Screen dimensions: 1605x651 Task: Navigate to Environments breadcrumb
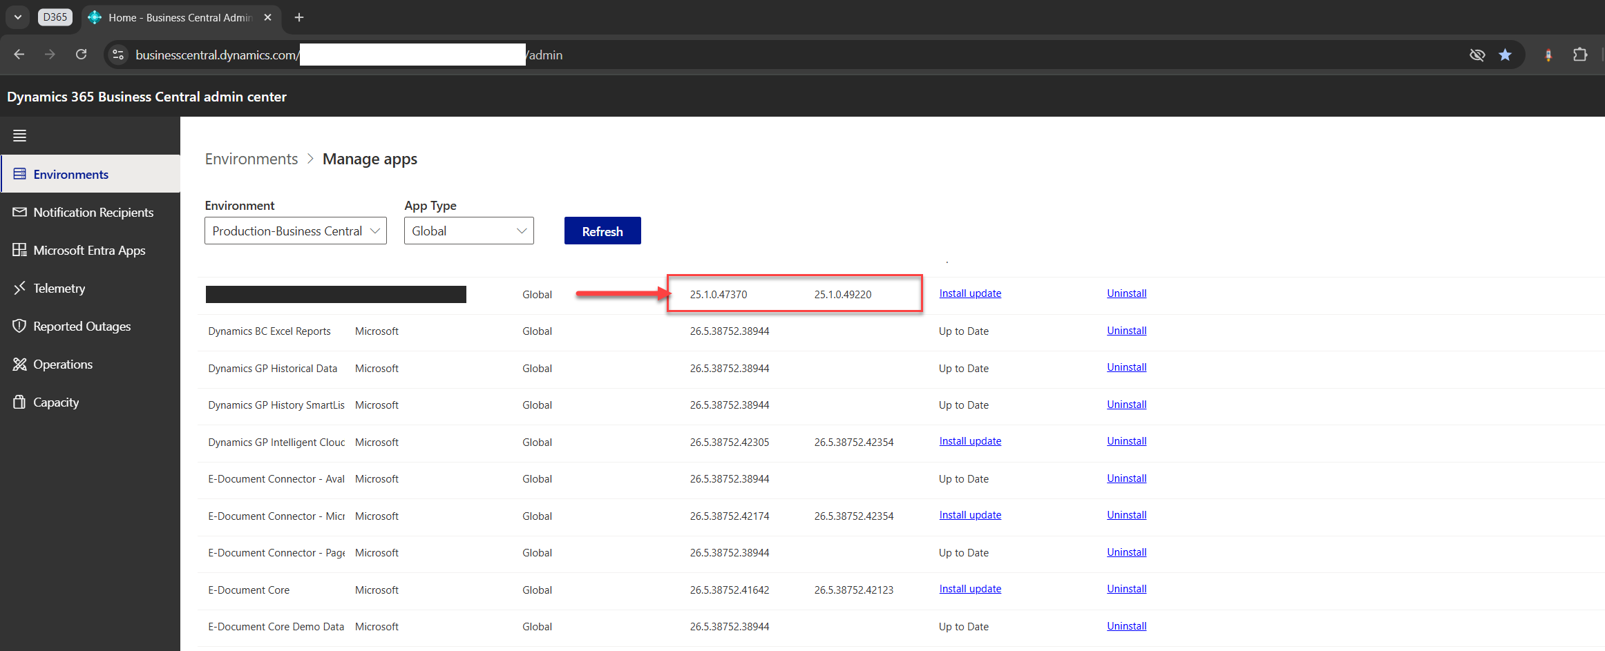coord(251,159)
